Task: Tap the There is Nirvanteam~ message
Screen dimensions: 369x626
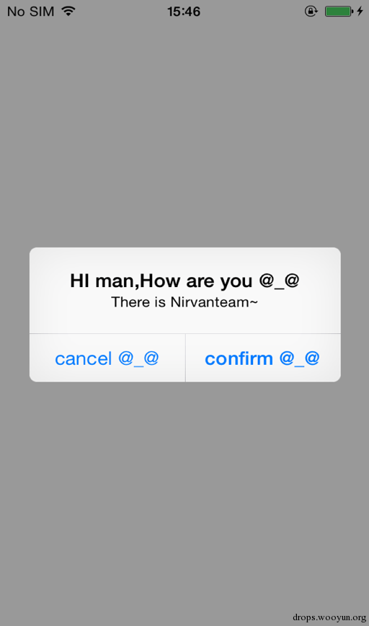Action: tap(184, 302)
